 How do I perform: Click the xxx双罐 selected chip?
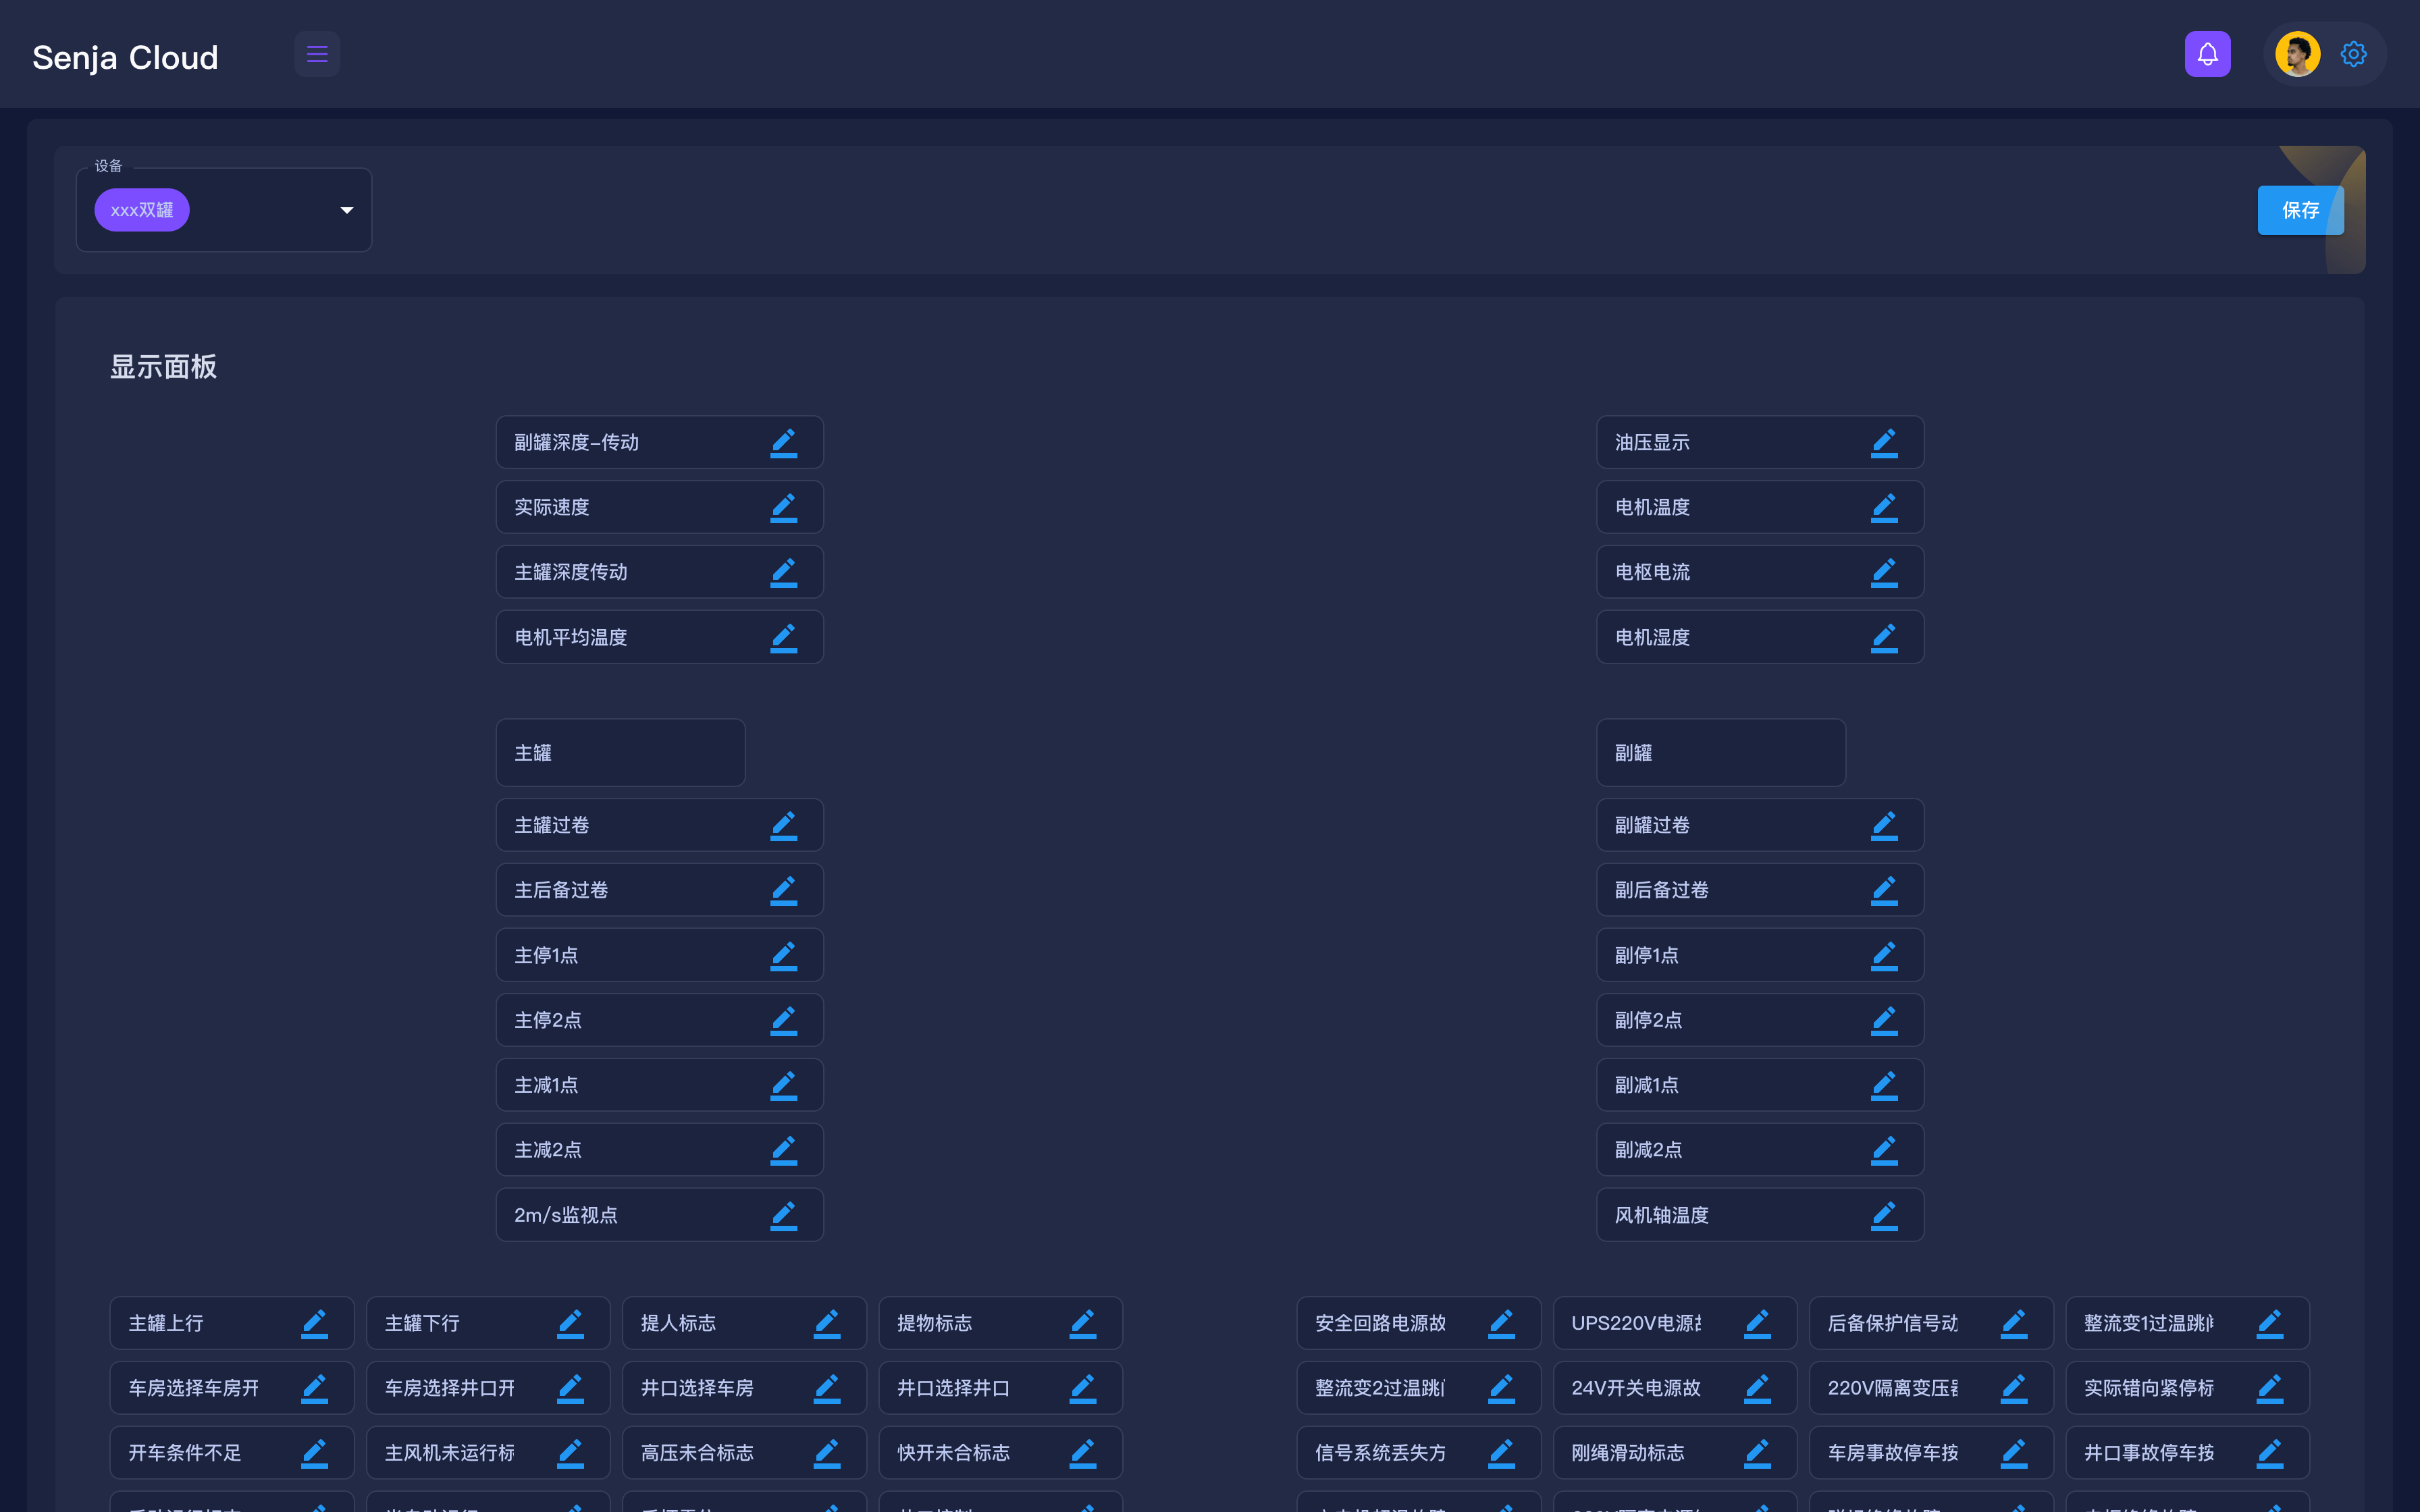click(142, 210)
